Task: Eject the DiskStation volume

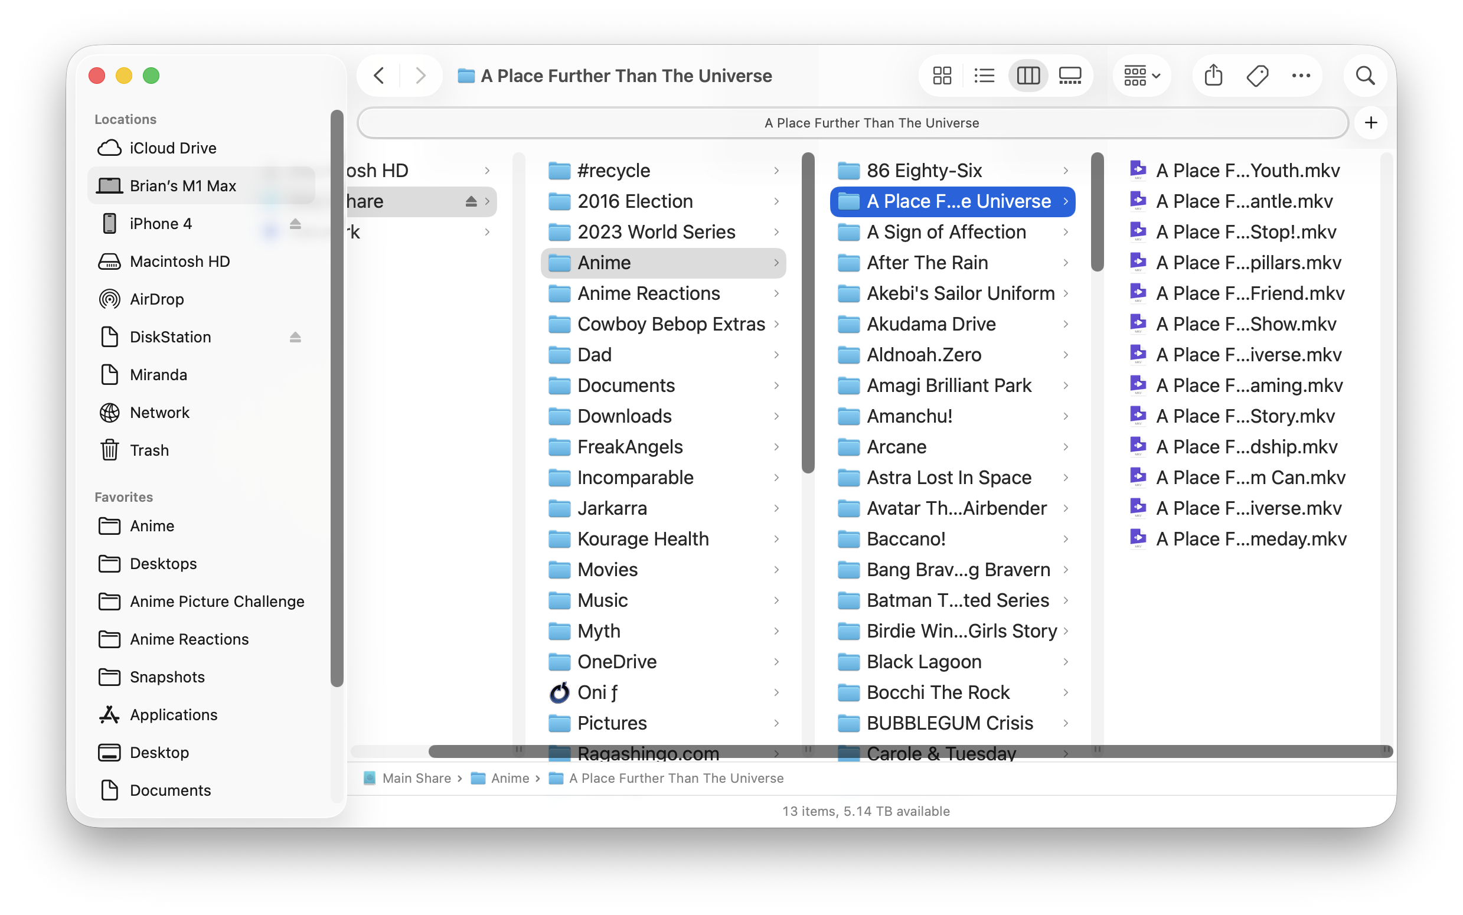Action: pos(295,337)
